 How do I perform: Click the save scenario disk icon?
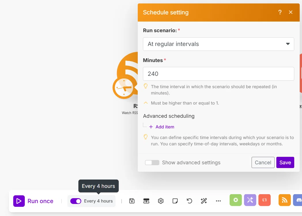[132, 201]
